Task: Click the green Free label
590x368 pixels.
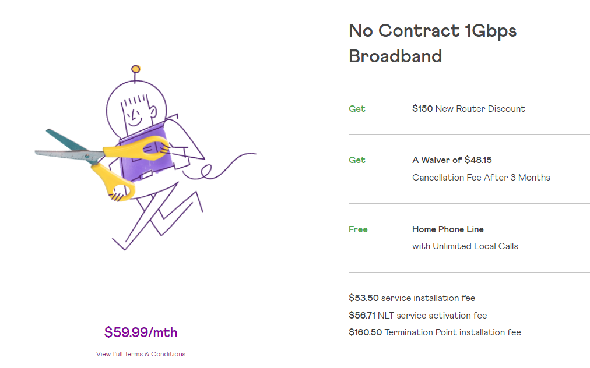Action: [x=358, y=229]
